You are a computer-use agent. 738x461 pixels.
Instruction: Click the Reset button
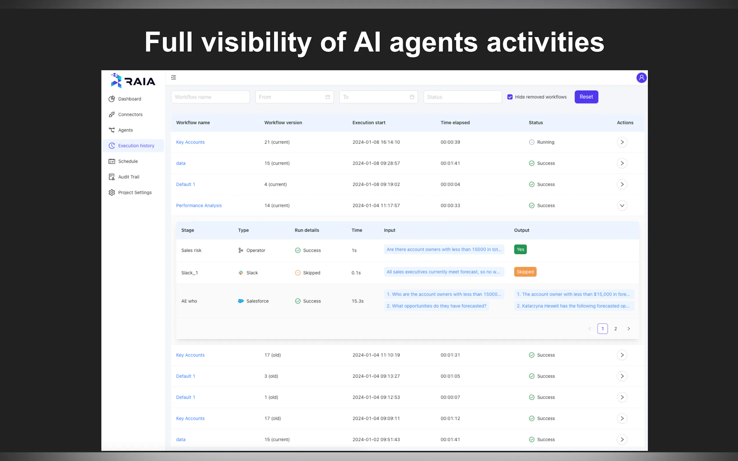586,97
